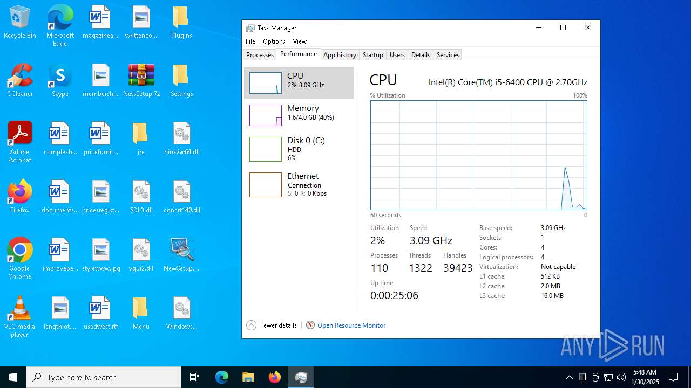Screen dimensions: 691x388
Task: Select the writtenco image file icon
Action: pos(141,23)
